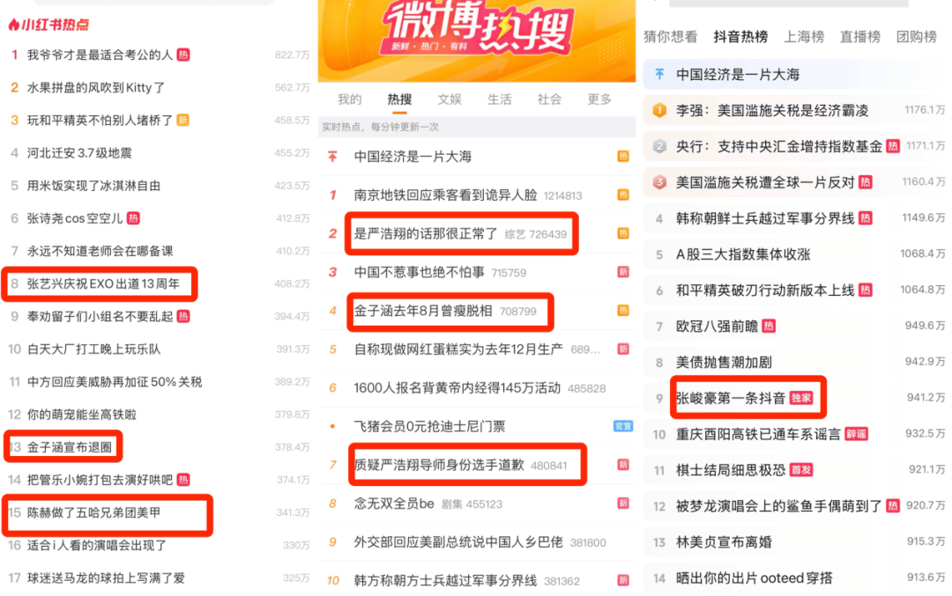The height and width of the screenshot is (596, 952).
Task: Click the 独家 tag beside 张峻豪第一条抖音
Action: [x=800, y=398]
